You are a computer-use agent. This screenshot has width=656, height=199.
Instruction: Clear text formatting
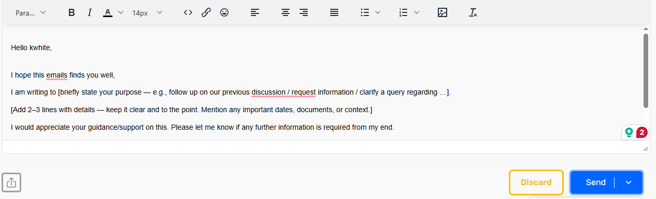(x=473, y=13)
